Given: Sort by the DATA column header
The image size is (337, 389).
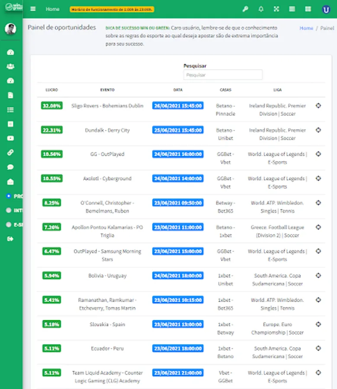Looking at the screenshot, I should (178, 90).
